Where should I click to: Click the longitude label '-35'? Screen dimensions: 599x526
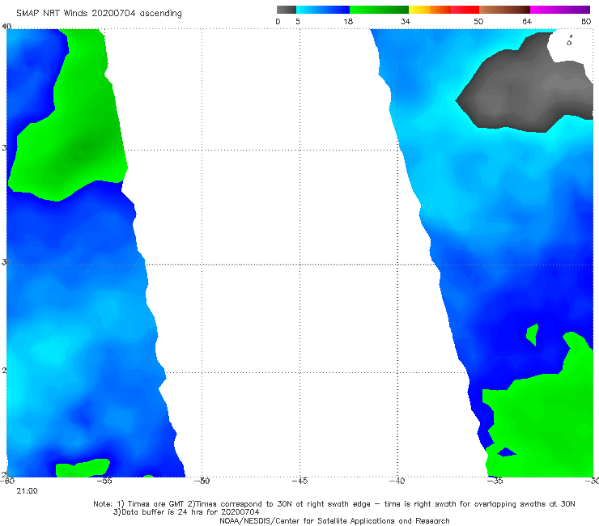495,481
